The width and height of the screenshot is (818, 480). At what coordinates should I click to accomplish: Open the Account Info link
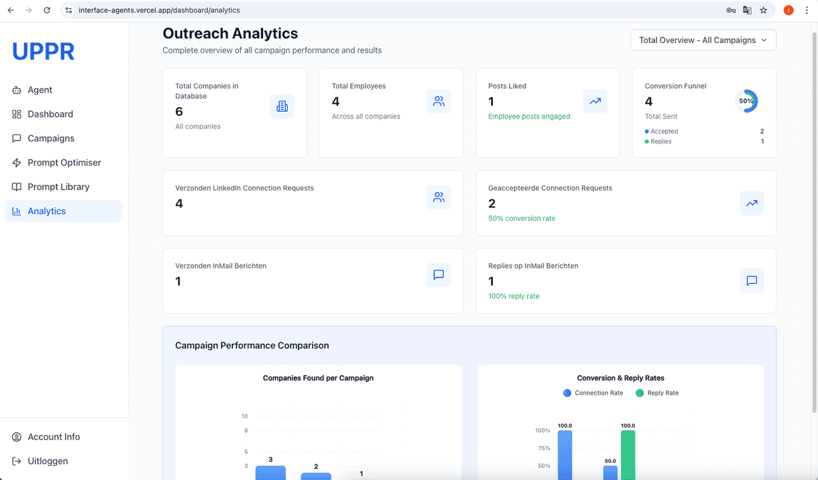(53, 437)
